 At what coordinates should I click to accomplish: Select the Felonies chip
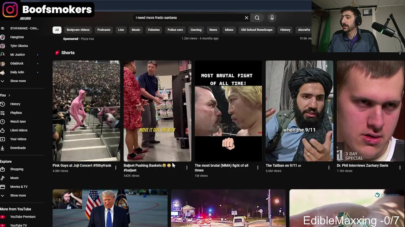click(154, 30)
